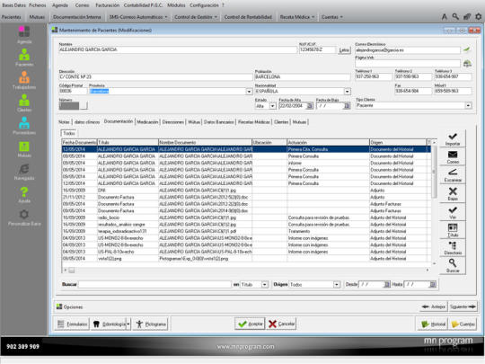Image resolution: width=485 pixels, height=364 pixels.
Task: Expand the Estado dropdown
Action: pyautogui.click(x=272, y=106)
